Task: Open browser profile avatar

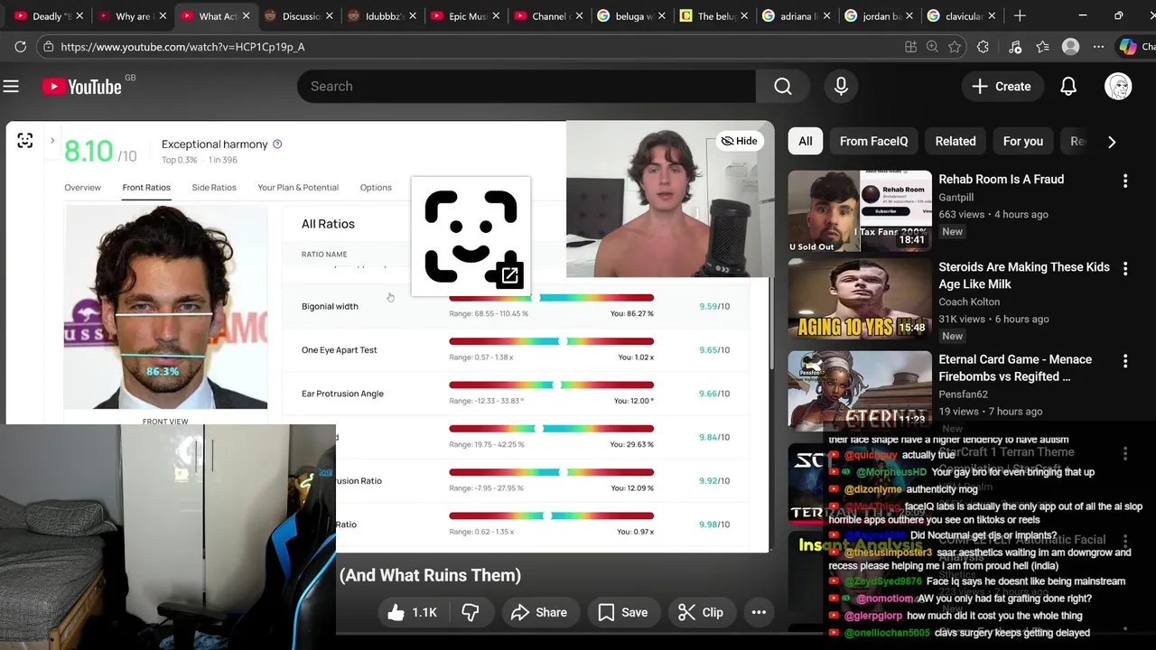Action: 1071,47
